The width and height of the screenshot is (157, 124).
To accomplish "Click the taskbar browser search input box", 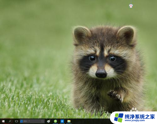I will (32, 121).
